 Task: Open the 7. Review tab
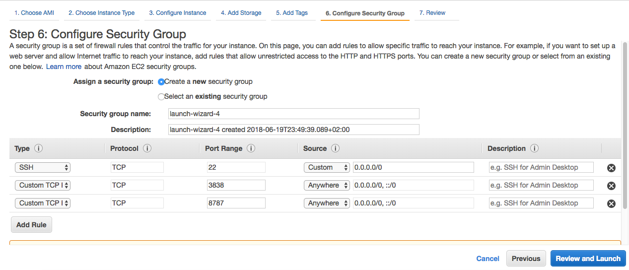432,13
